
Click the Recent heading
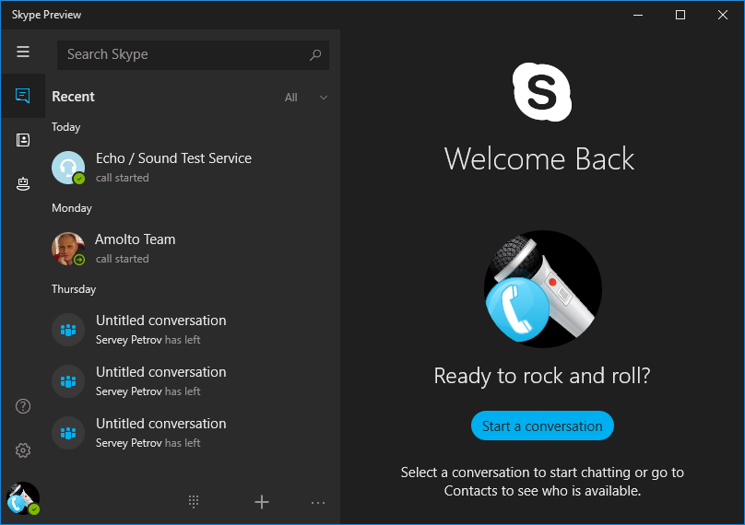[x=73, y=97]
